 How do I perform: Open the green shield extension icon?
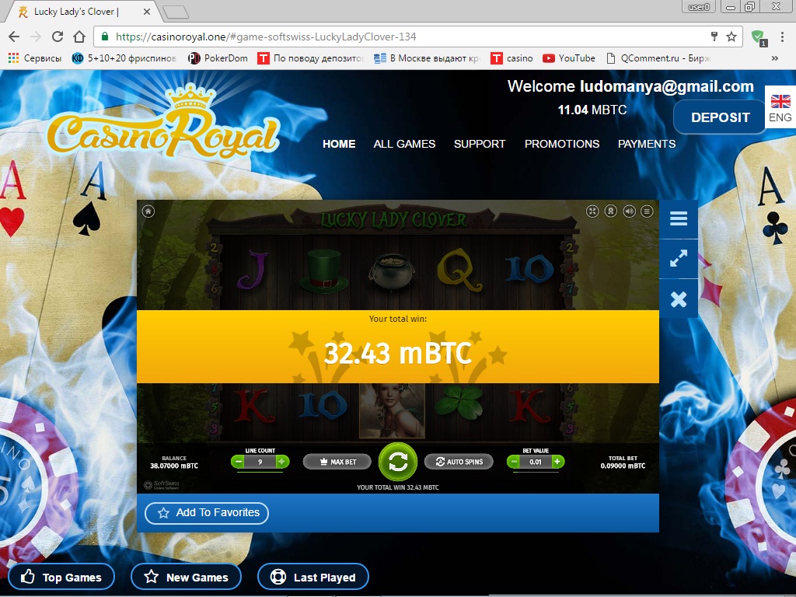(x=758, y=37)
